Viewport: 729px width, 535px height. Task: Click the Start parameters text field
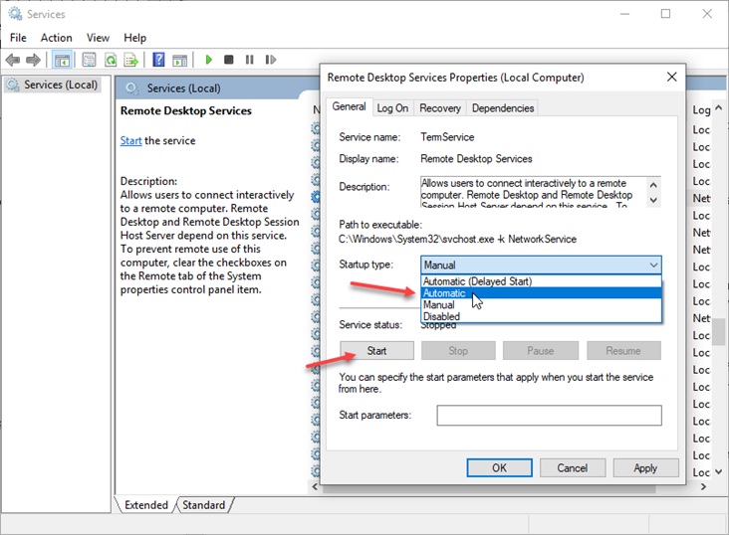(549, 415)
